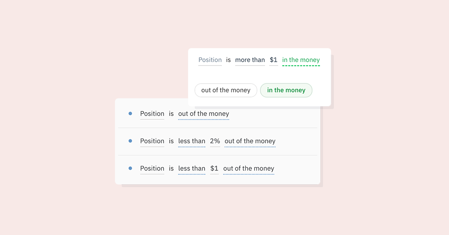Open Position dropdown in the third row
This screenshot has height=235, width=449.
pos(152,168)
